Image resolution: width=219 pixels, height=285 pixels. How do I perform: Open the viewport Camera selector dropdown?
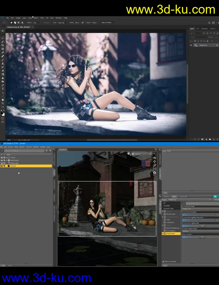coord(140,154)
